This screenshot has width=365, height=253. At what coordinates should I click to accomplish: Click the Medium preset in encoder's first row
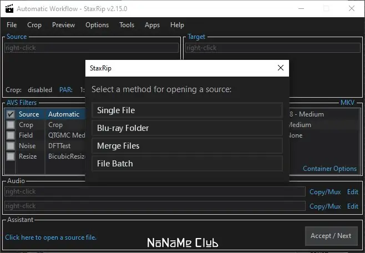pos(311,114)
